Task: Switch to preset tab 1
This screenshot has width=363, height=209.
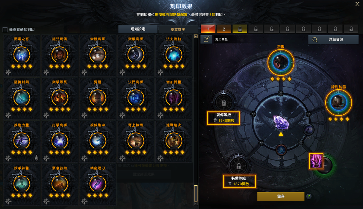Action: pos(208,29)
